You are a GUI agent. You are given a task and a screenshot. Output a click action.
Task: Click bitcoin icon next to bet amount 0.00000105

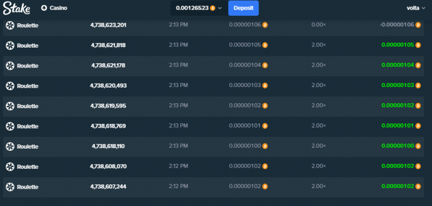tap(265, 45)
